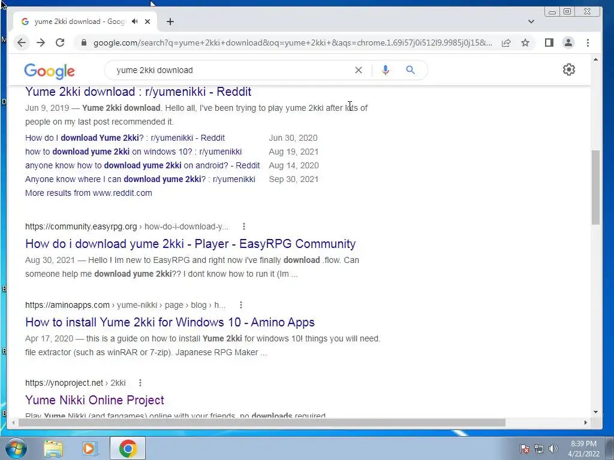Go back to the previous page
This screenshot has width=614, height=460.
coord(22,43)
